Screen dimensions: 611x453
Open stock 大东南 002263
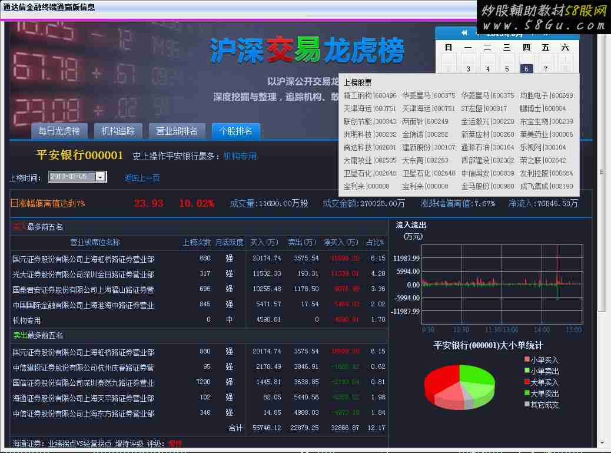pyautogui.click(x=426, y=160)
